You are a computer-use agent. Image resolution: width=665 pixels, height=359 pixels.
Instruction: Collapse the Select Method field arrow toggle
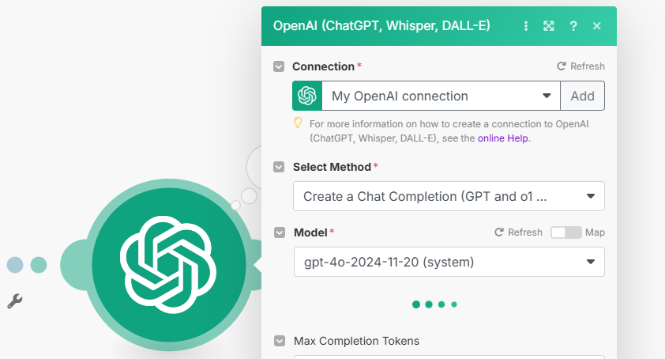(x=279, y=167)
